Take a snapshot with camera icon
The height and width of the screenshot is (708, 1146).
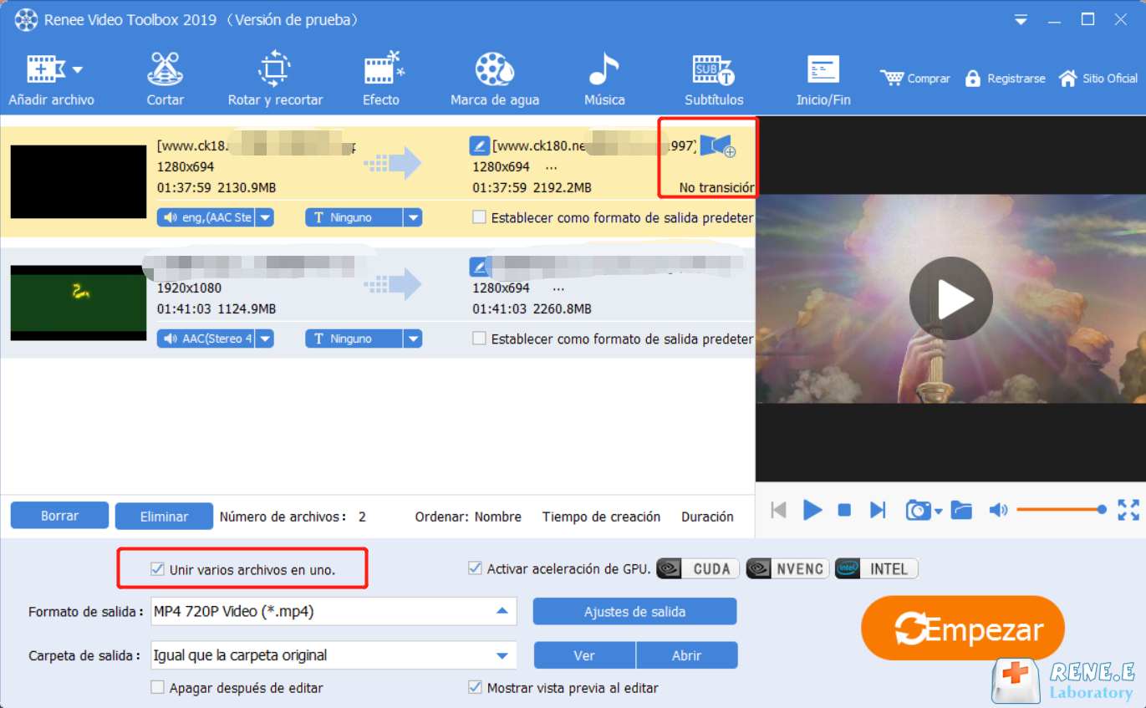click(918, 510)
